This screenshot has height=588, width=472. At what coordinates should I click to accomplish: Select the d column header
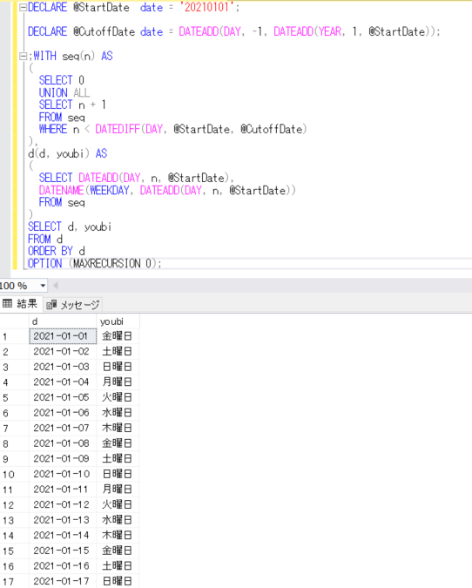point(63,321)
